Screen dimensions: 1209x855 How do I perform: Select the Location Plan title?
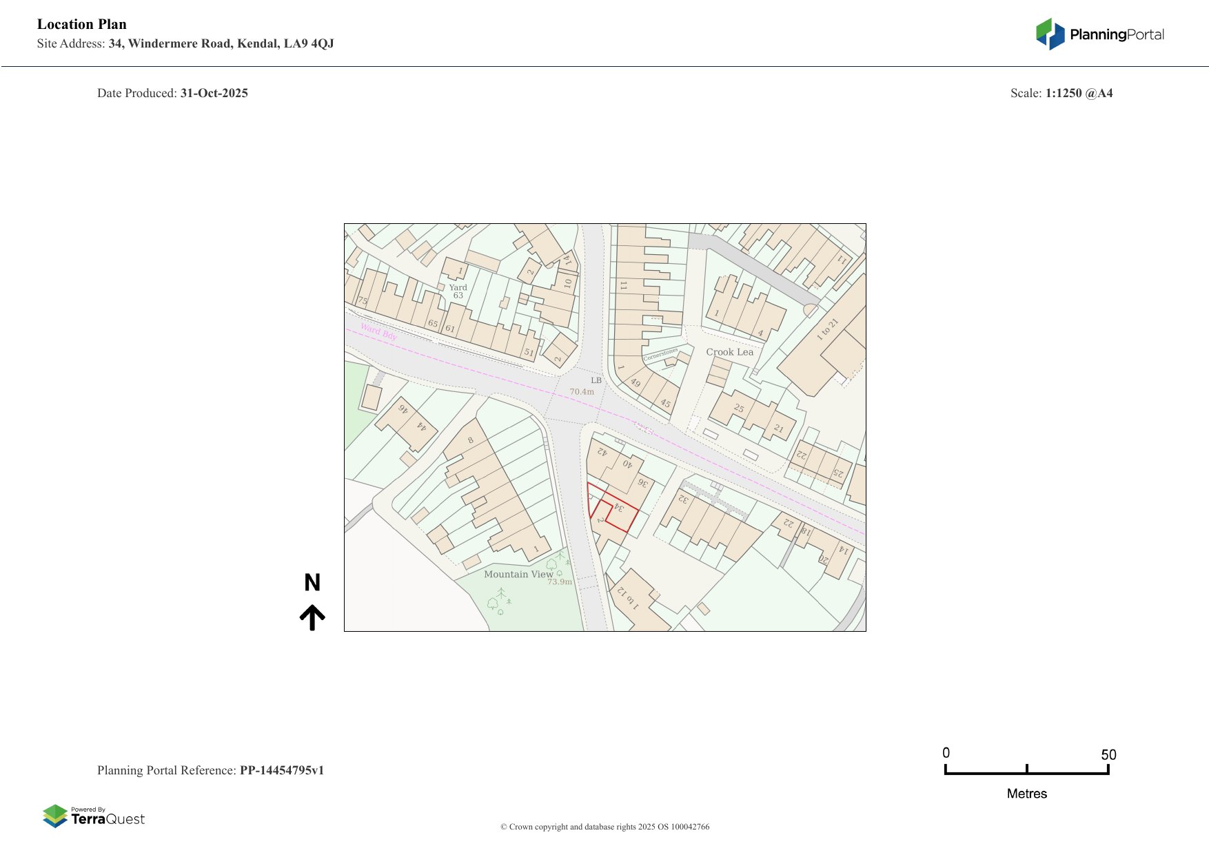(x=82, y=24)
